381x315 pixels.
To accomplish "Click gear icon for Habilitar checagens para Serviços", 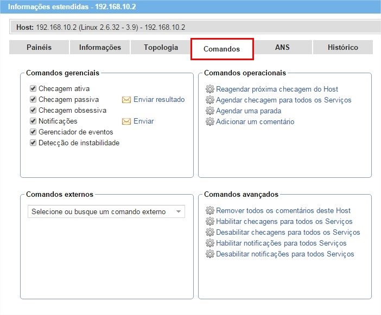I will click(x=209, y=221).
